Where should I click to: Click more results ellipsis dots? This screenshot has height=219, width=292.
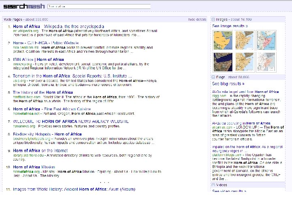105,182
